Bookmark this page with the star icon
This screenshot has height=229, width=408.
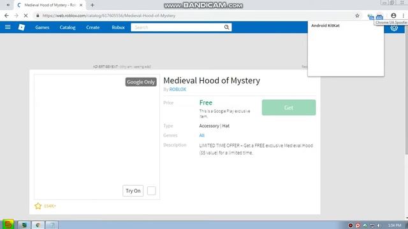click(357, 15)
